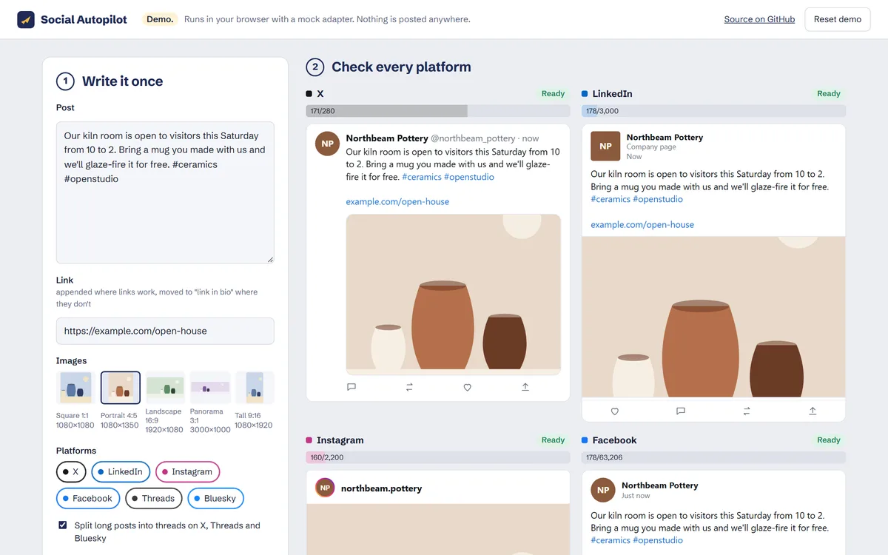Viewport: 888px width, 555px height.
Task: Click the NP square avatar in LinkedIn preview
Action: (605, 146)
